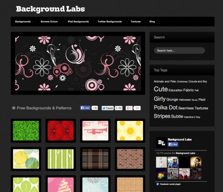The height and width of the screenshot is (192, 223).
Task: Select the Grunge tag
Action: click(172, 99)
